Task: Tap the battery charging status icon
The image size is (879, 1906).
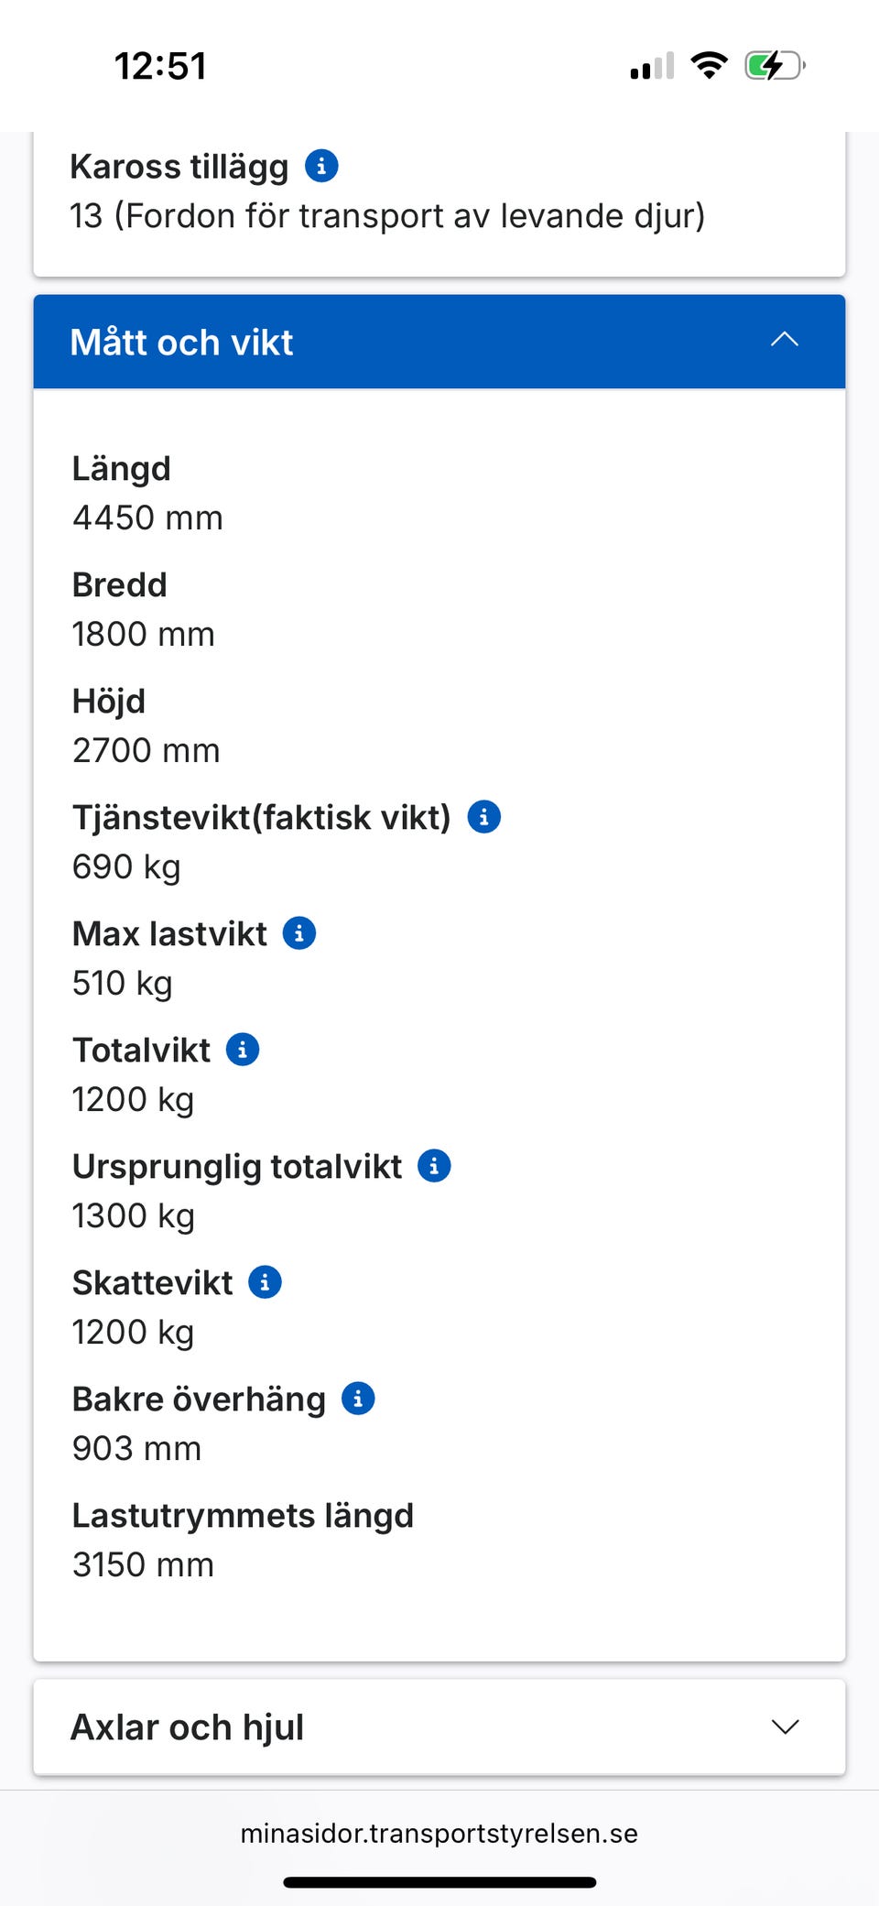Action: [x=774, y=66]
